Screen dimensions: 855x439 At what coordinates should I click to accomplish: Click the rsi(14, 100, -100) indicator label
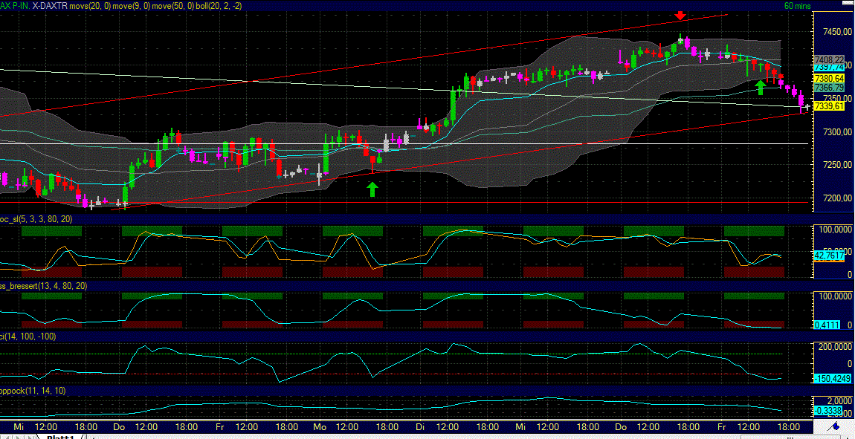click(x=28, y=336)
